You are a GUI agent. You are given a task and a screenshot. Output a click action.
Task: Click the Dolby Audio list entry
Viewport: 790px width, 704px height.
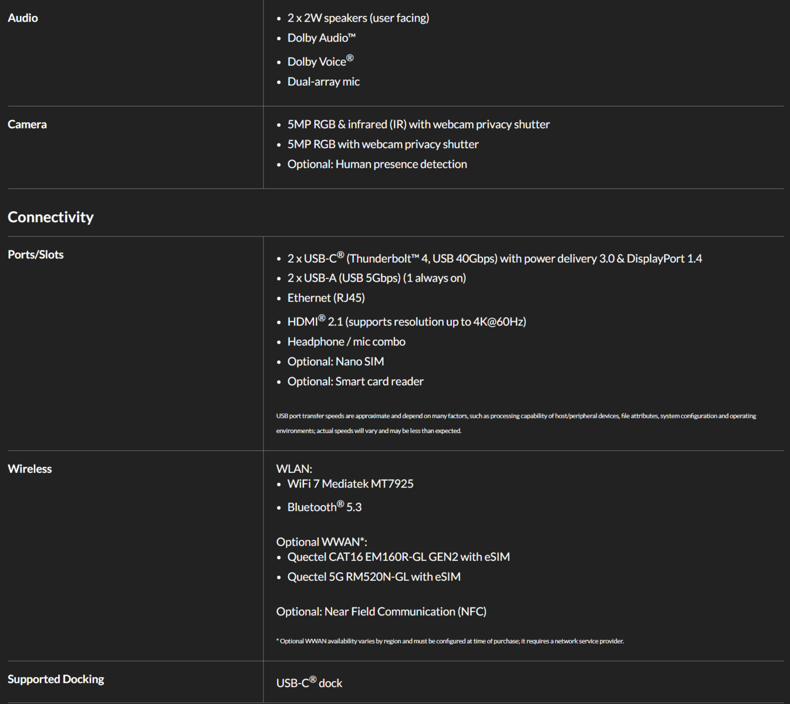pos(321,38)
